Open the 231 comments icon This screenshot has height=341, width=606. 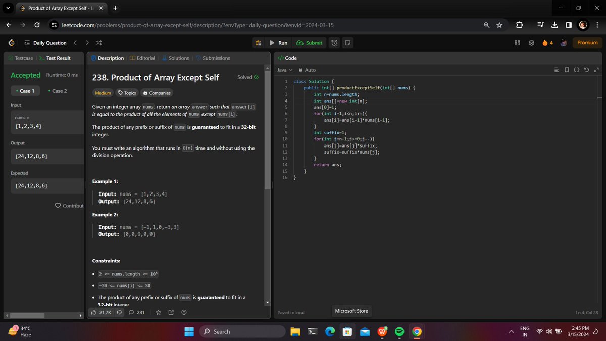137,313
